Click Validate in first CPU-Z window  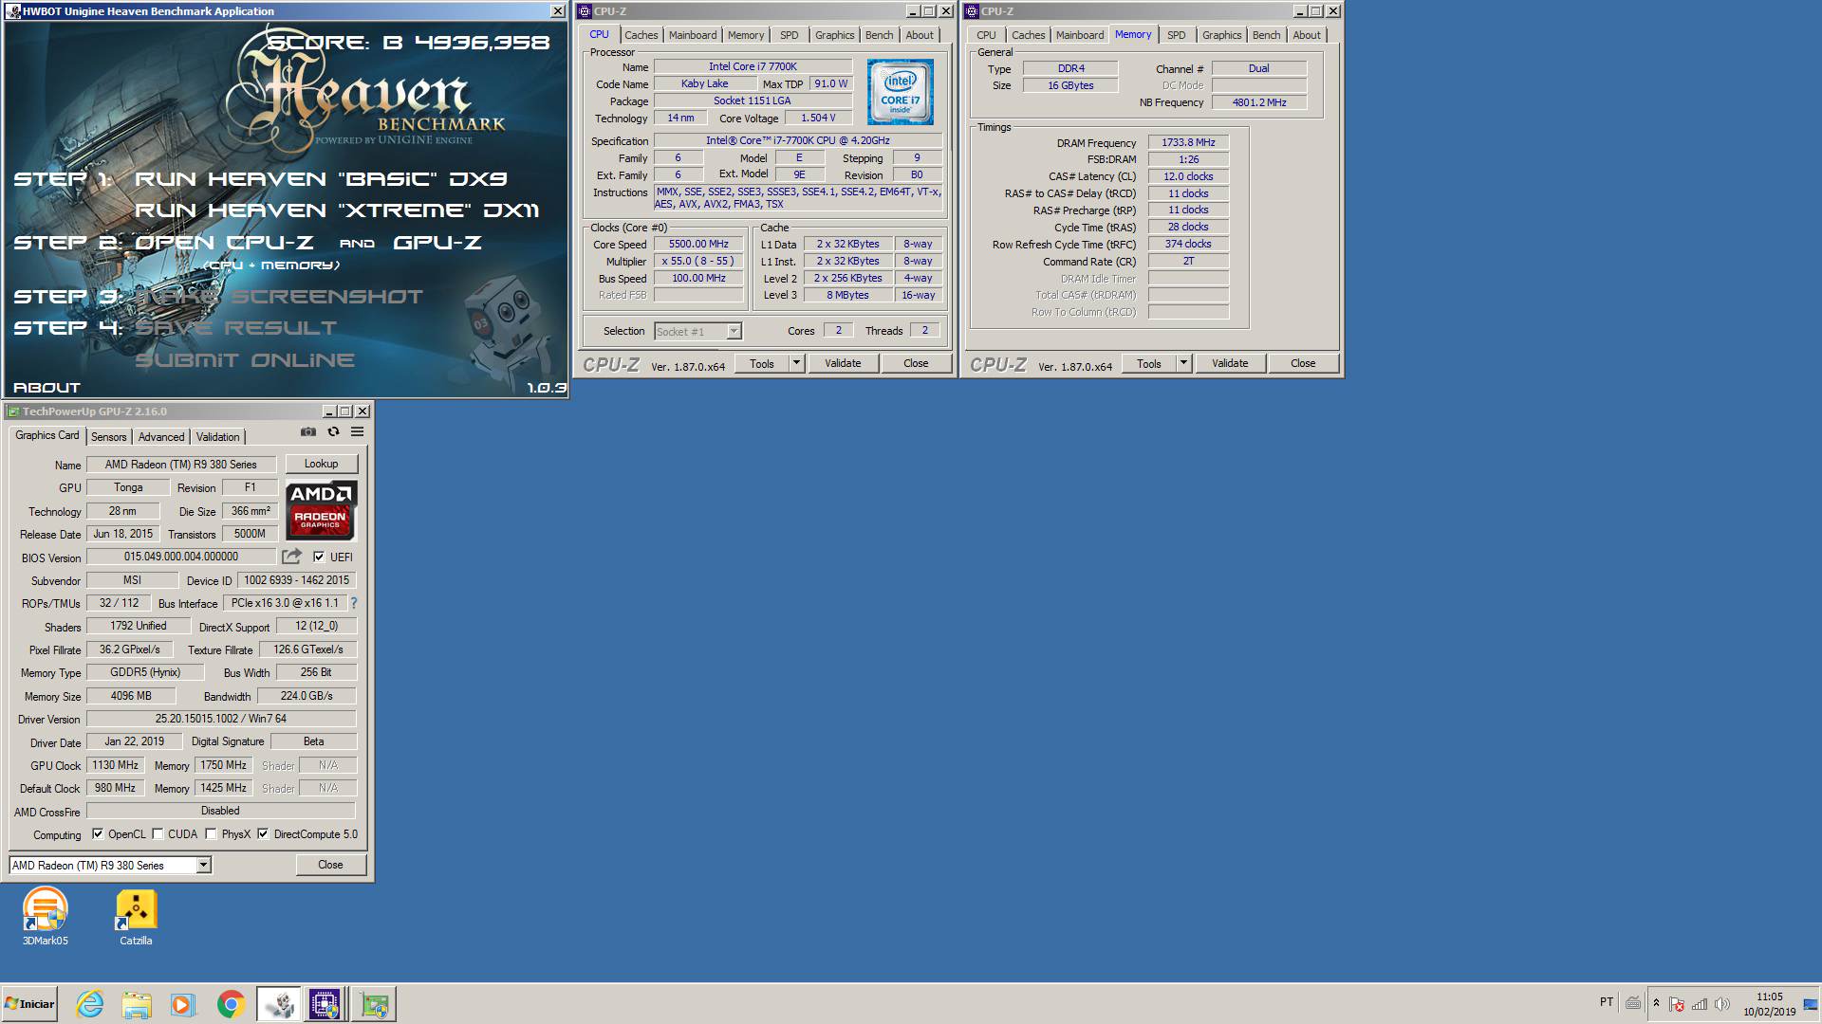pos(843,363)
